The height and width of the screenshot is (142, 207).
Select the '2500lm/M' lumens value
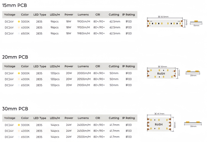click(84, 137)
